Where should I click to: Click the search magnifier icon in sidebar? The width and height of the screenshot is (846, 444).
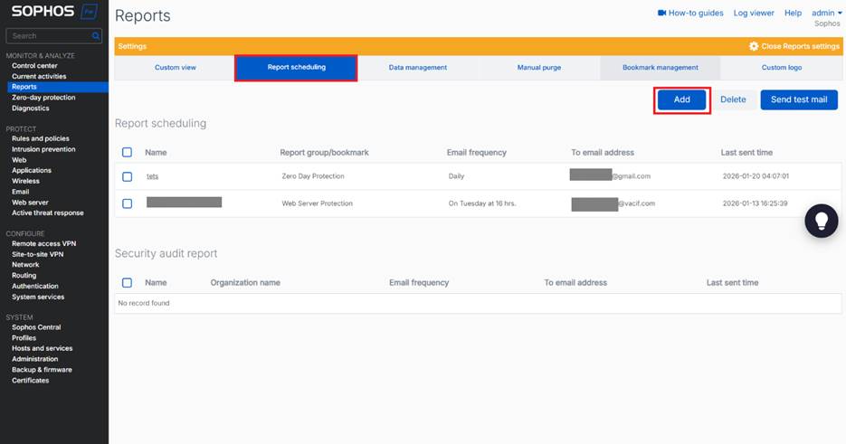point(96,36)
